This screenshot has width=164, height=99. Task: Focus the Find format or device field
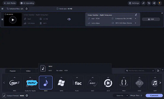pyautogui.click(x=140, y=71)
